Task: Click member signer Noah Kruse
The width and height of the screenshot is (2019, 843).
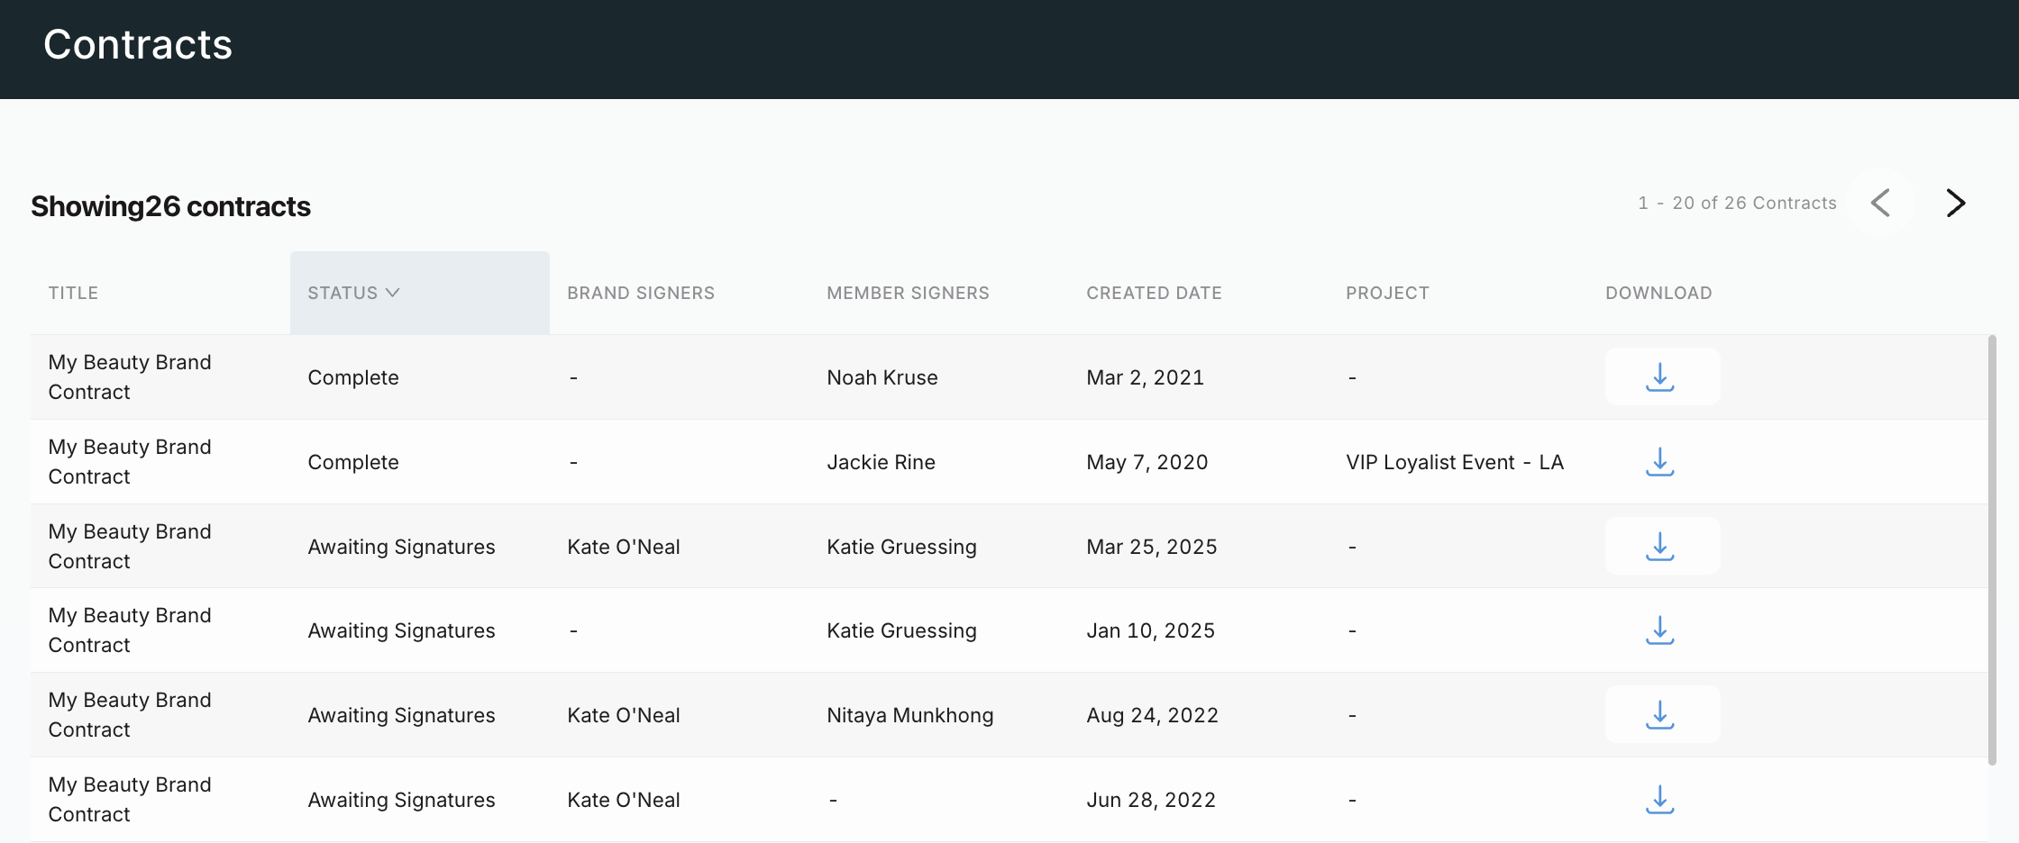Action: pyautogui.click(x=882, y=377)
